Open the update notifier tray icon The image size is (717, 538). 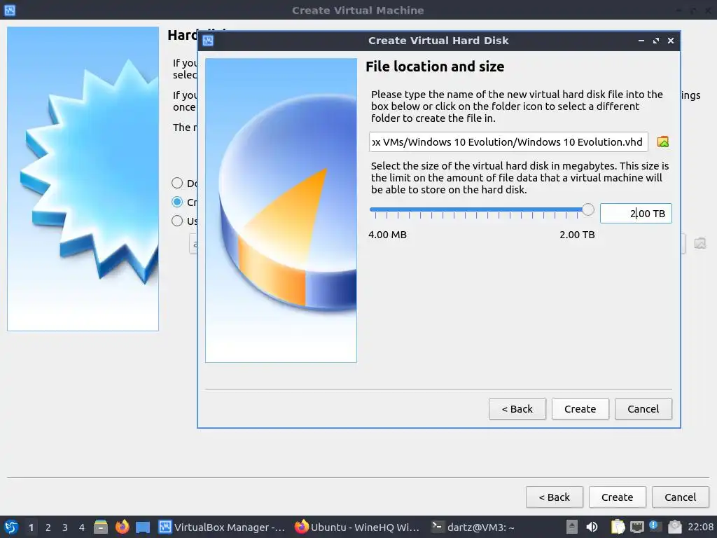point(655,526)
